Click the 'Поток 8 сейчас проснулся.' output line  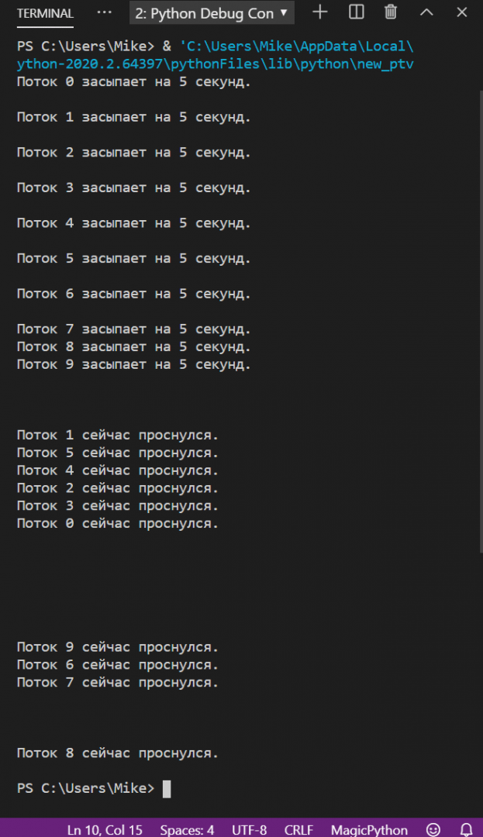pos(118,753)
